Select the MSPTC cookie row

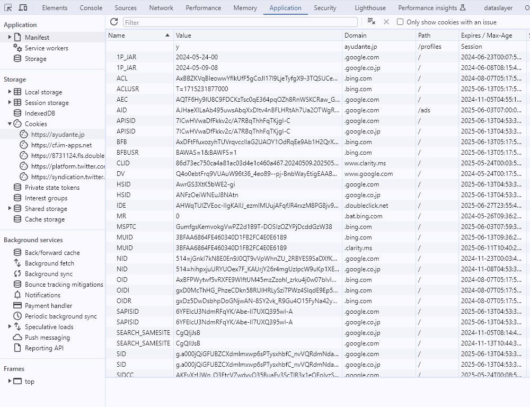[x=316, y=226]
